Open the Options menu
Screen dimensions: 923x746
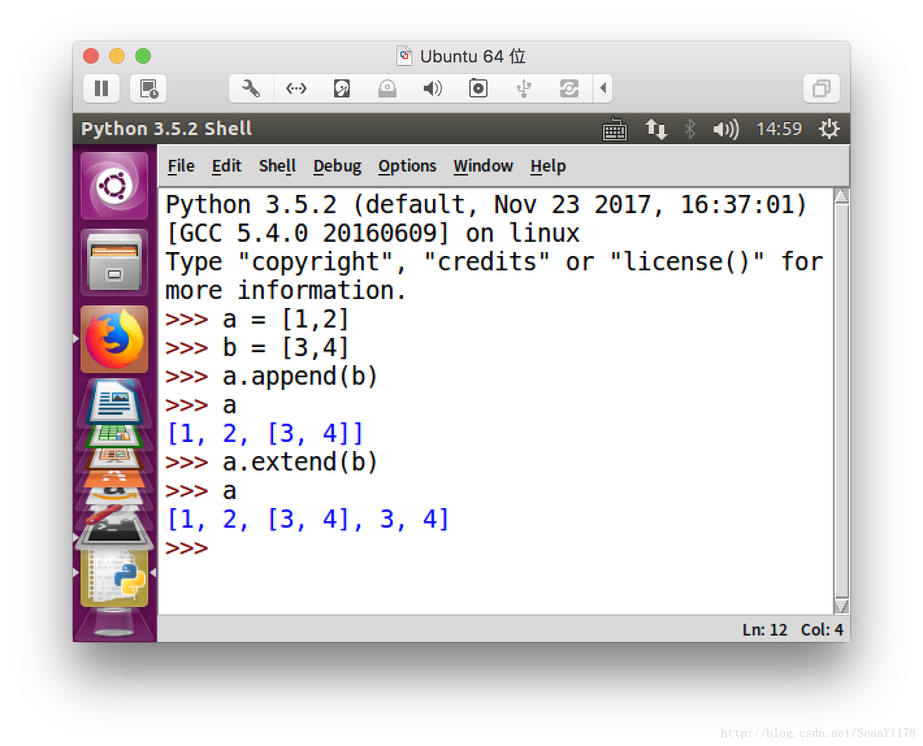point(407,166)
